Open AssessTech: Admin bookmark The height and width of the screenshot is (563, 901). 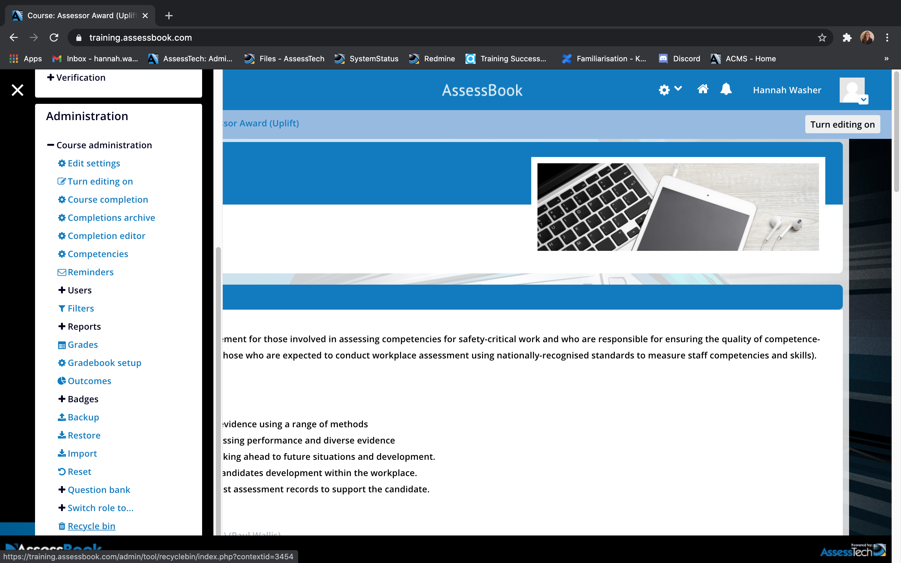(x=190, y=58)
